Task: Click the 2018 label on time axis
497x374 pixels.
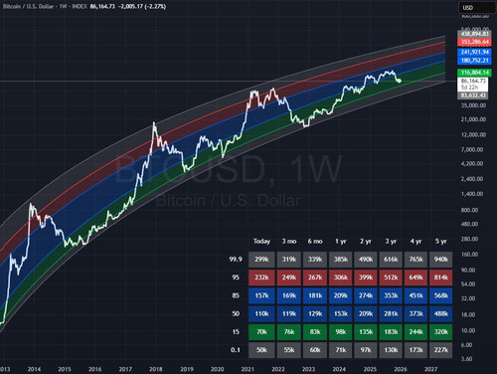Action: [x=156, y=369]
